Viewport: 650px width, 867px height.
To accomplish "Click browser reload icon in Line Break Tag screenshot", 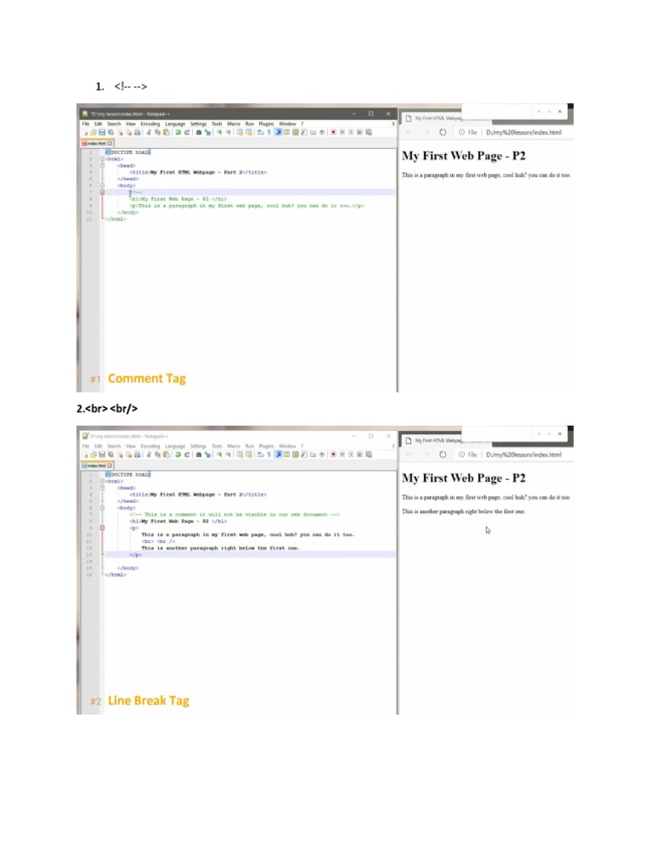I will (443, 455).
